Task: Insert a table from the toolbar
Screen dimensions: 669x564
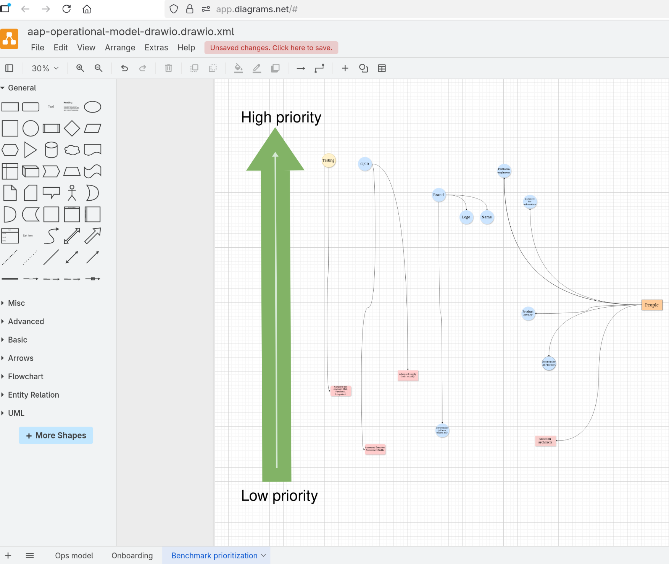Action: tap(382, 68)
